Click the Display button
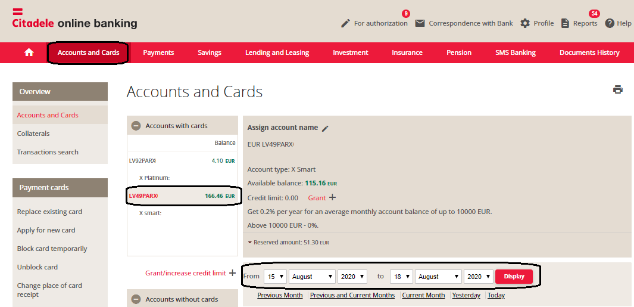The image size is (634, 307). coord(514,277)
